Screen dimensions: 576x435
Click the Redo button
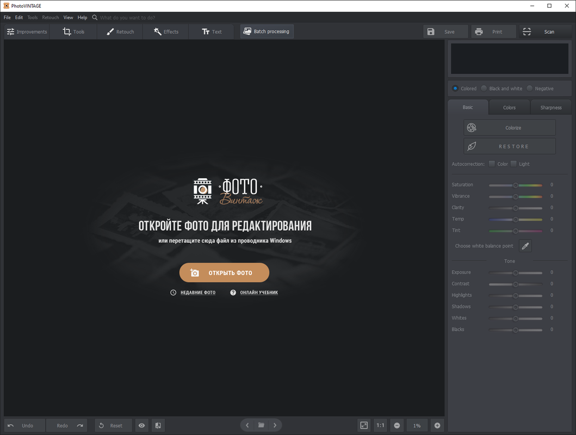[67, 425]
